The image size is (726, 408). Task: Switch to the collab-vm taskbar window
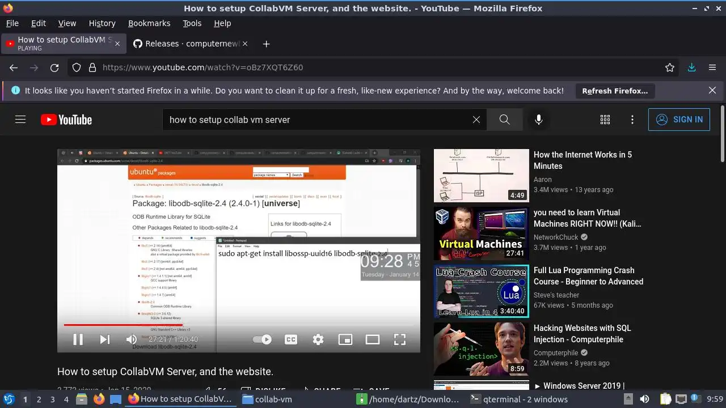pos(267,399)
